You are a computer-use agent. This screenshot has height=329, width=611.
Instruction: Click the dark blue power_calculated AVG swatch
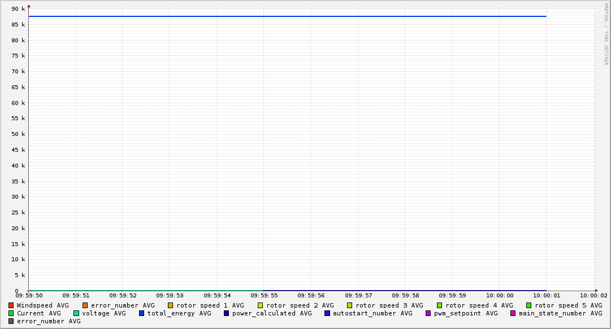click(226, 313)
